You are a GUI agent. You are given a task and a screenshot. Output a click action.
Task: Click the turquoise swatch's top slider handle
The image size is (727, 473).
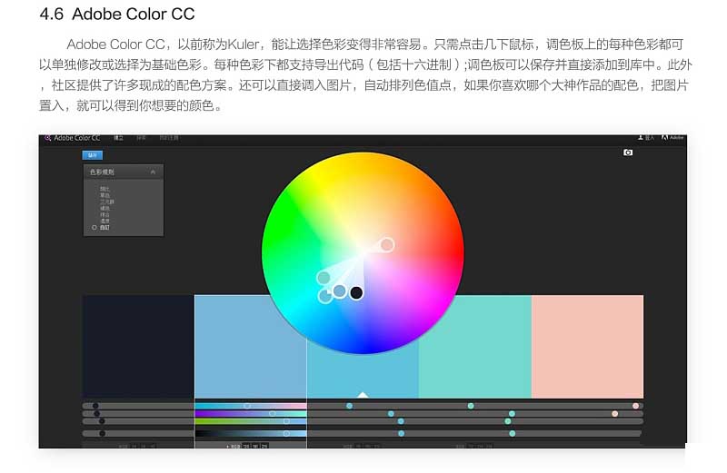coord(471,406)
